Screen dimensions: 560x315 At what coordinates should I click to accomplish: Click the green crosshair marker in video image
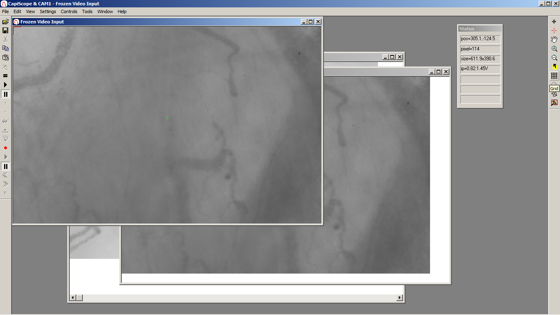[167, 118]
